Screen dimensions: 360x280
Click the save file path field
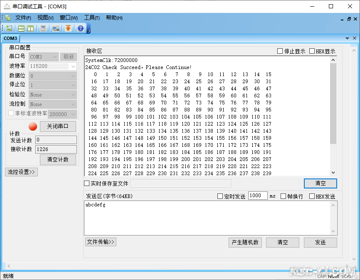(x=181, y=183)
